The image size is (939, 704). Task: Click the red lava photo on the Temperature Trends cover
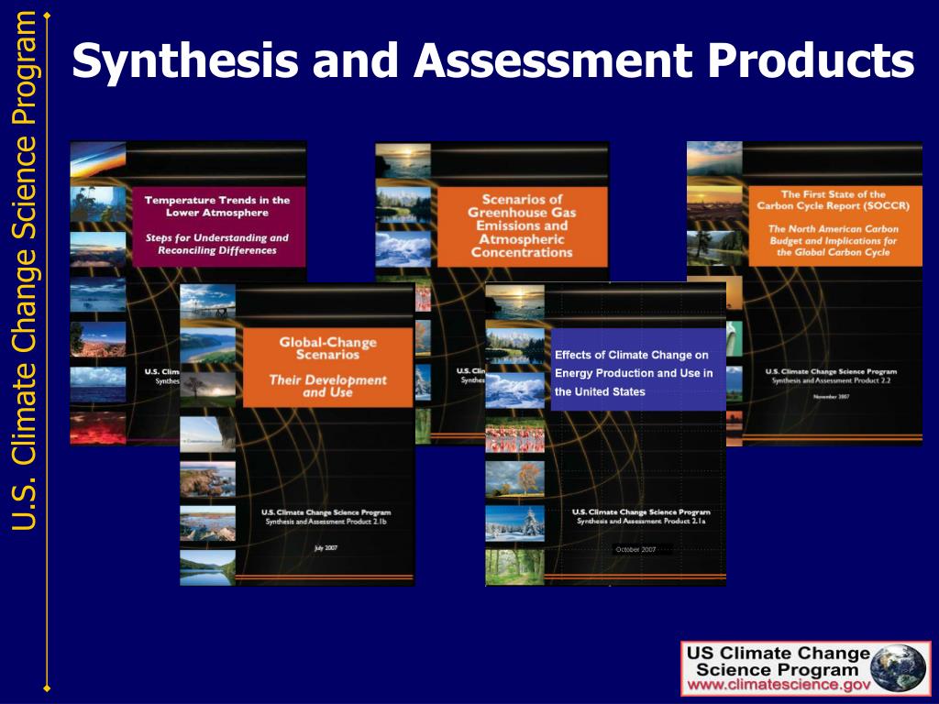tap(98, 428)
